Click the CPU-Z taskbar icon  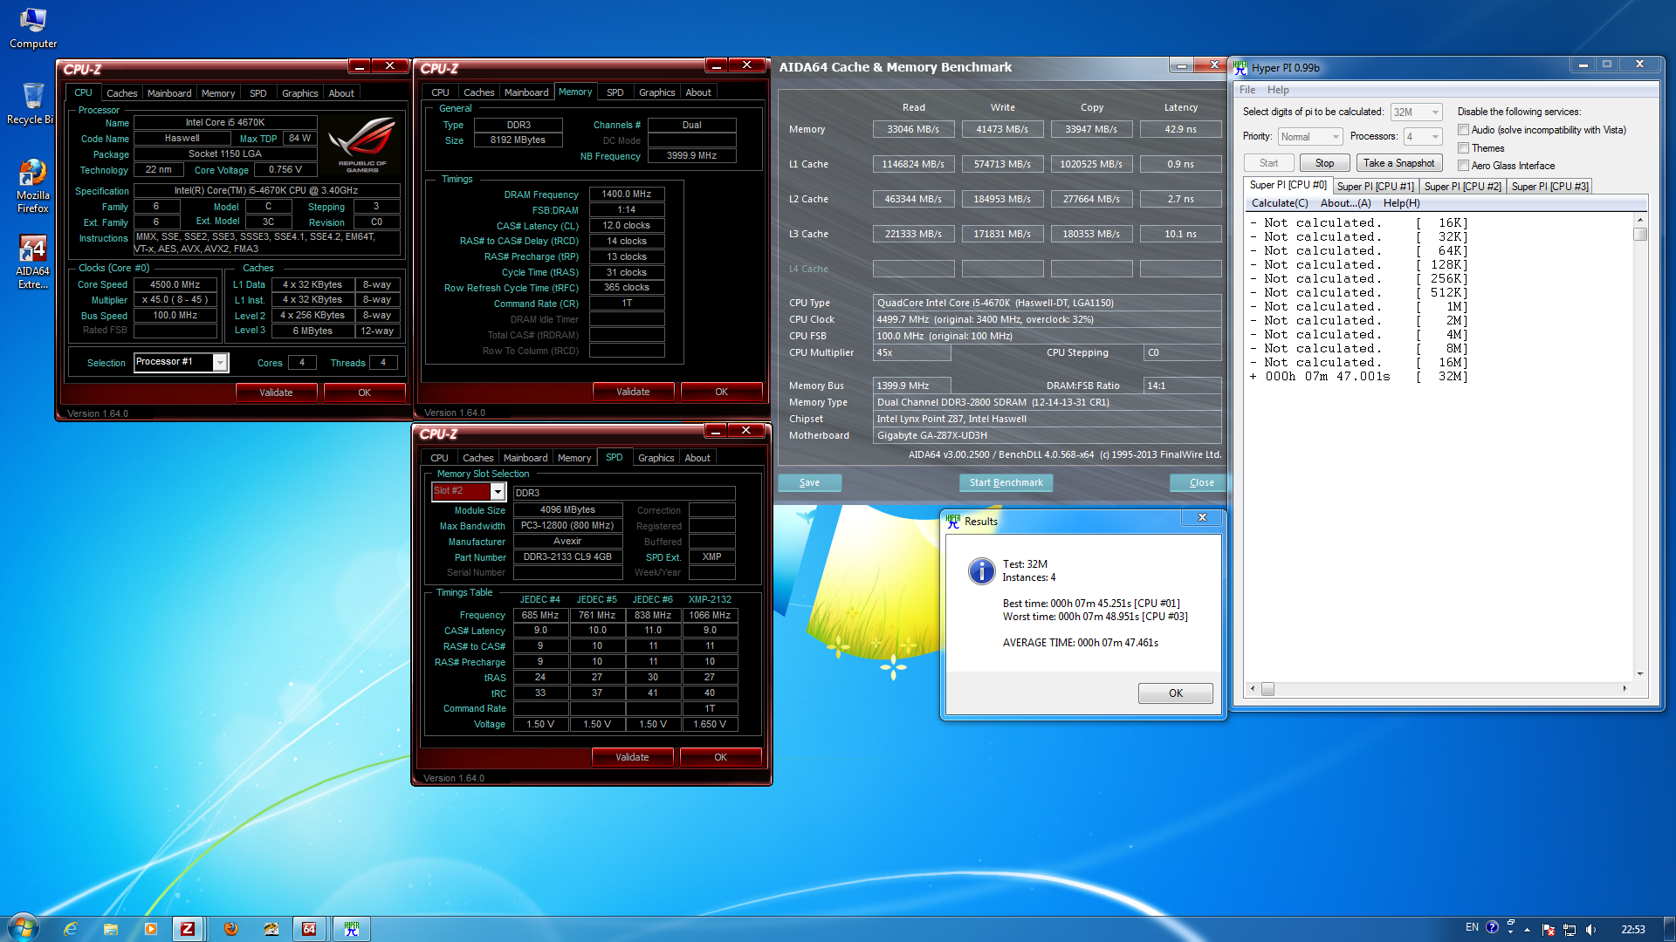click(188, 929)
